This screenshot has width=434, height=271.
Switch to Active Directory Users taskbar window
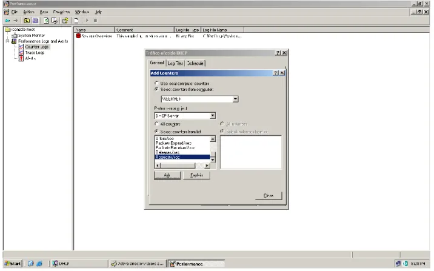tap(138, 264)
